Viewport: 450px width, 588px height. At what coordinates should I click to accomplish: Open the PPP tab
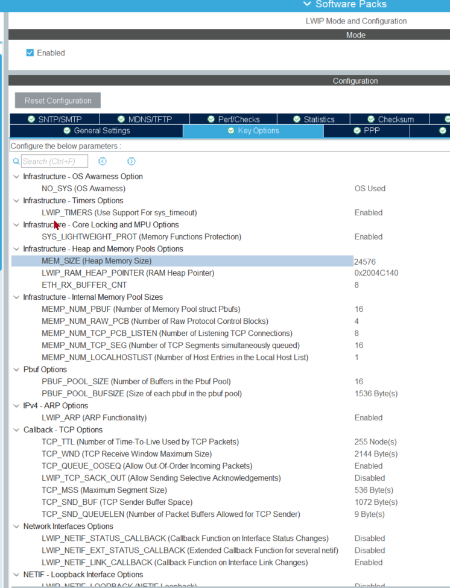(366, 131)
